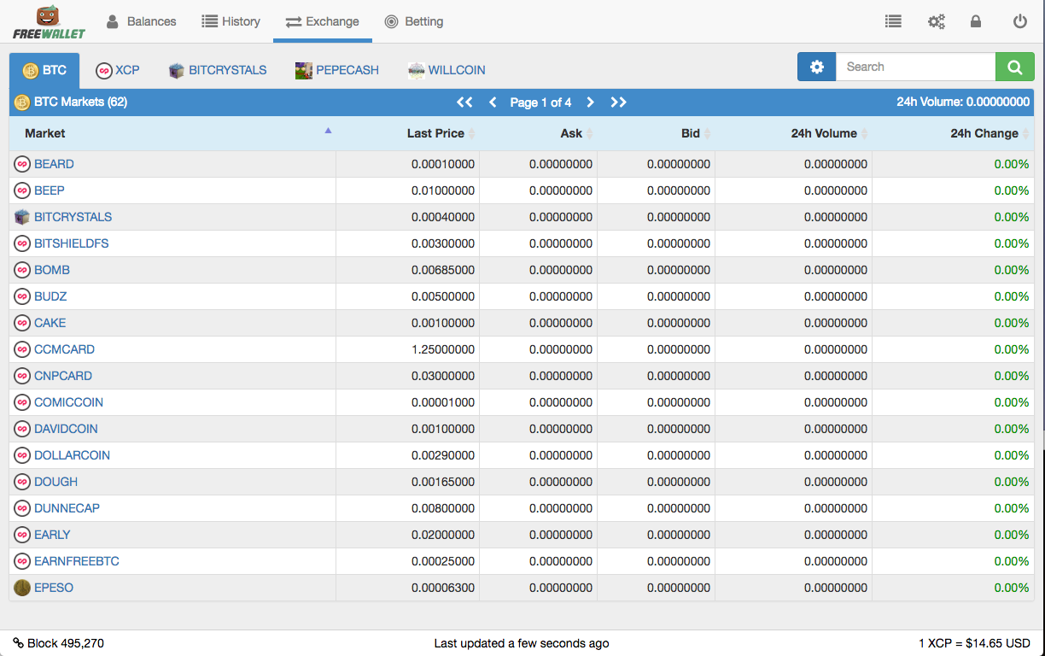Screen dimensions: 1045x656
Task: Open the BEARD market
Action: pos(54,164)
